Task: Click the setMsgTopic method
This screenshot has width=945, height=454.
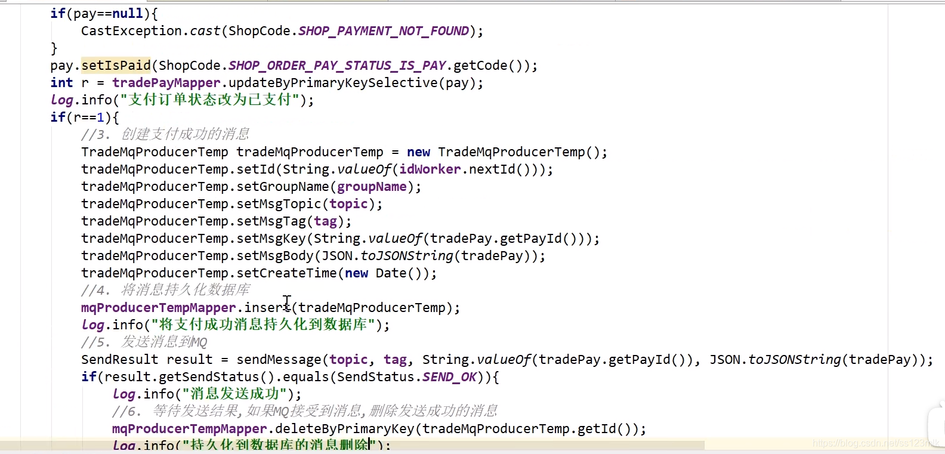Action: coord(279,204)
